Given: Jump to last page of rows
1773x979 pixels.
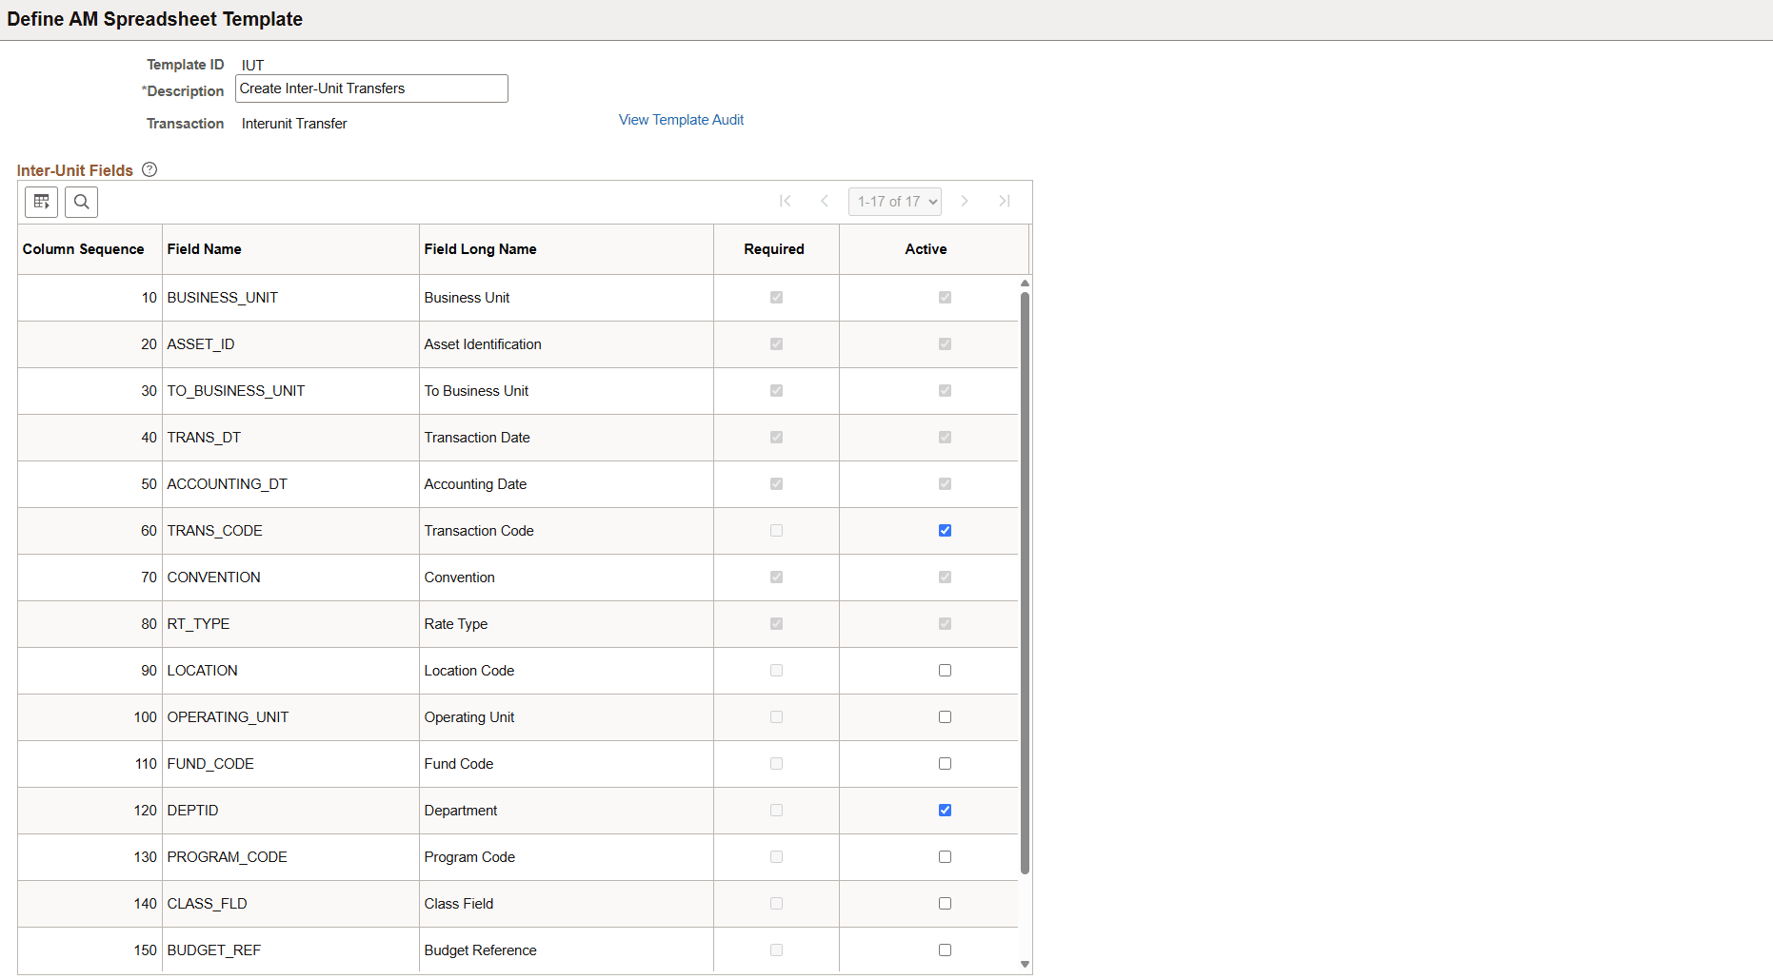Looking at the screenshot, I should (x=1005, y=201).
